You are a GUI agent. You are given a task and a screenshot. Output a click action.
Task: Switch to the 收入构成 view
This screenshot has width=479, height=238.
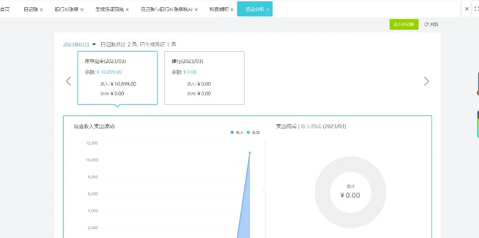pos(311,127)
